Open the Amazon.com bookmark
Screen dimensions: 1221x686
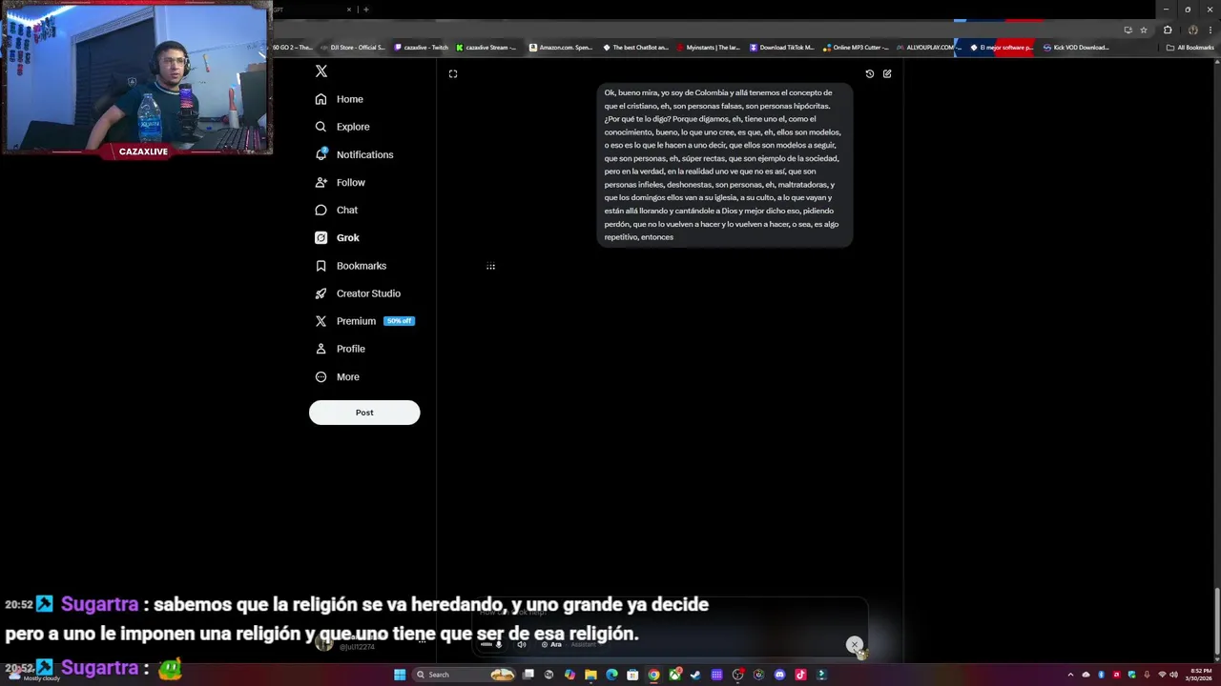click(x=561, y=48)
